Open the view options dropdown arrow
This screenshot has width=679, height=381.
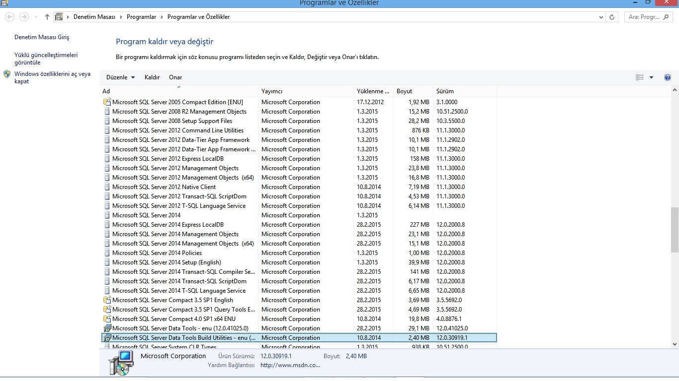tap(651, 77)
